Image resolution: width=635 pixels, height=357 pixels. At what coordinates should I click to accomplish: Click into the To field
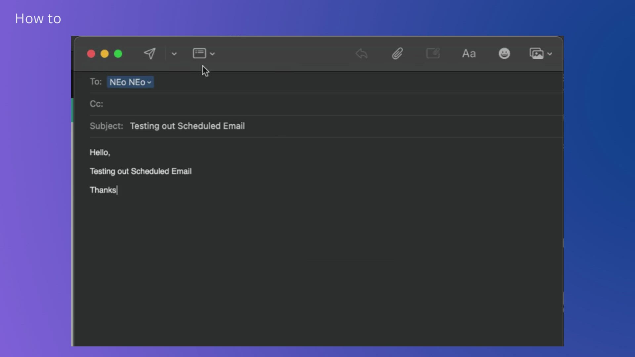coord(357,82)
